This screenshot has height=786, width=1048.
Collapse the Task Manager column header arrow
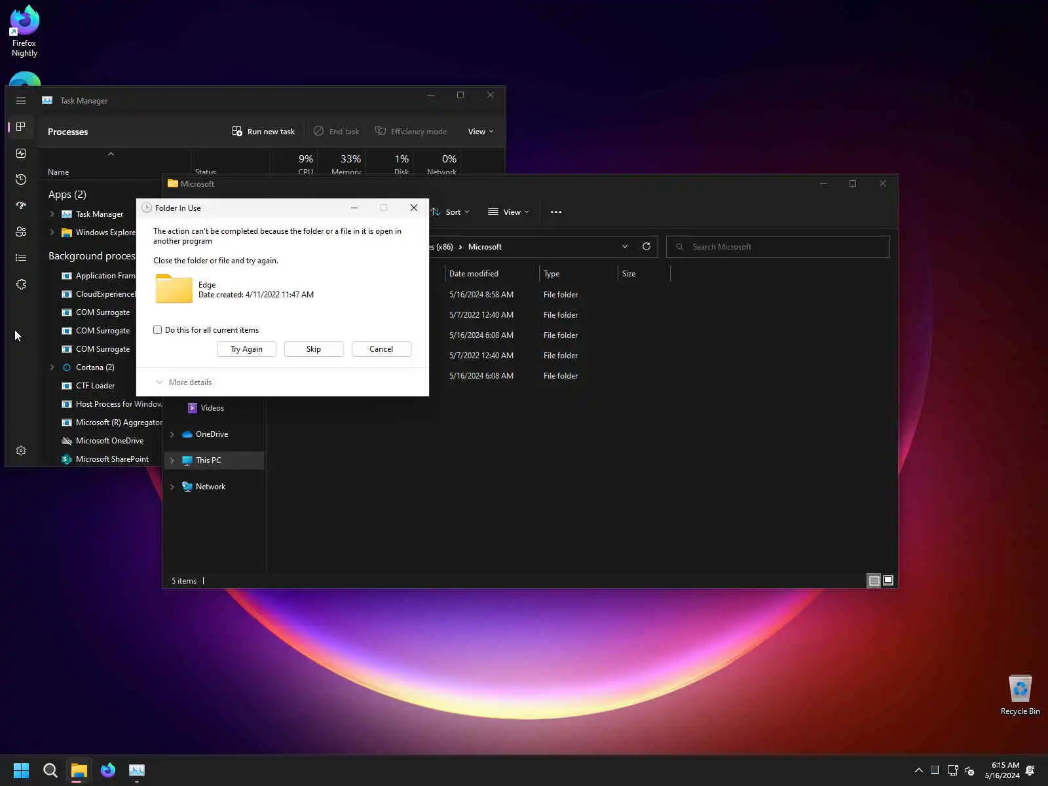111,154
